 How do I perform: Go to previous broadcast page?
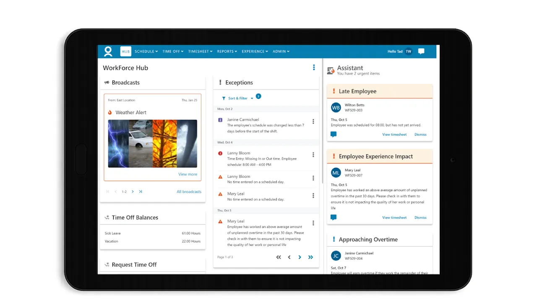[116, 192]
